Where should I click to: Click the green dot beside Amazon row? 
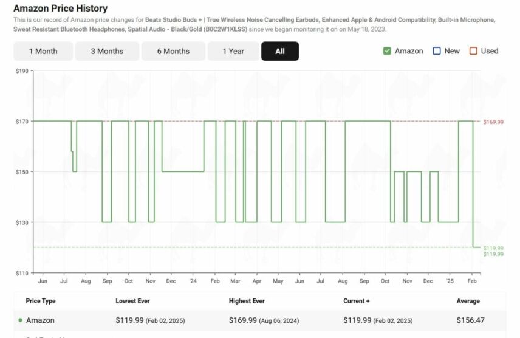coord(20,320)
